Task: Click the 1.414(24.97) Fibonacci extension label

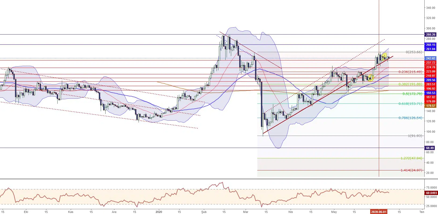Action: 411,170
